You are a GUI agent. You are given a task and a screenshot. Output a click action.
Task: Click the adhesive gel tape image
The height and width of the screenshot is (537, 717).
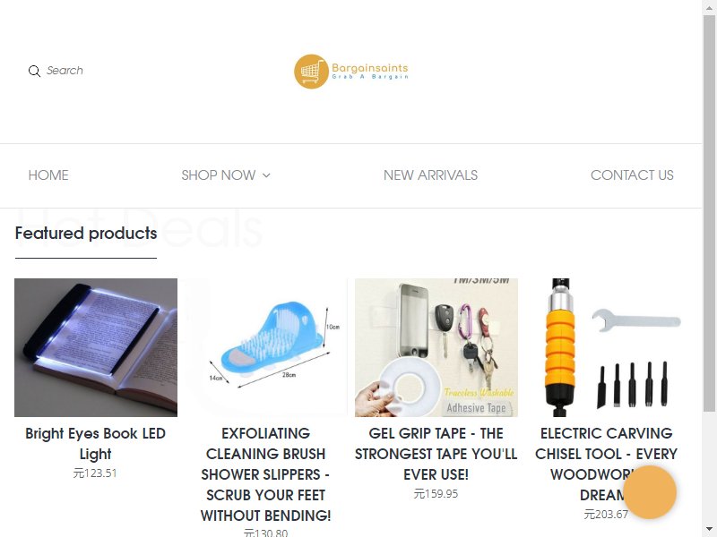coord(436,347)
